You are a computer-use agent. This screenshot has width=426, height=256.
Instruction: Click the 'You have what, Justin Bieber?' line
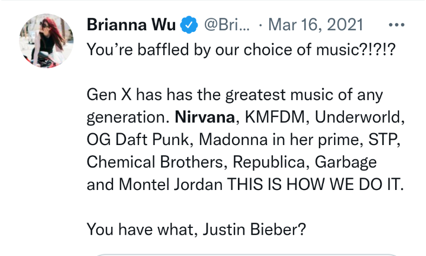click(x=196, y=229)
